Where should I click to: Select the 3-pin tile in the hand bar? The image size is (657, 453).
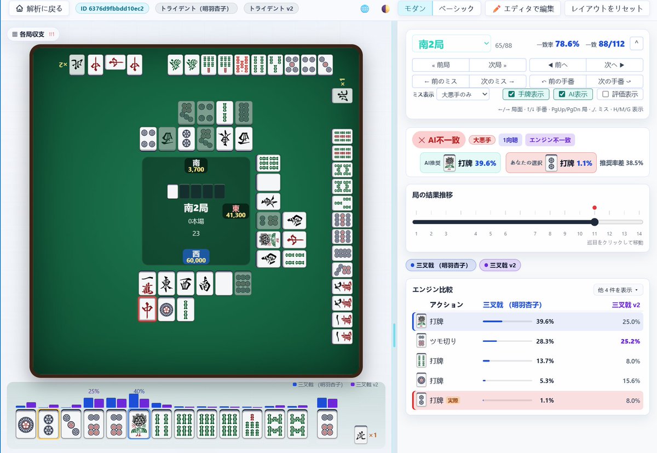[x=71, y=424]
